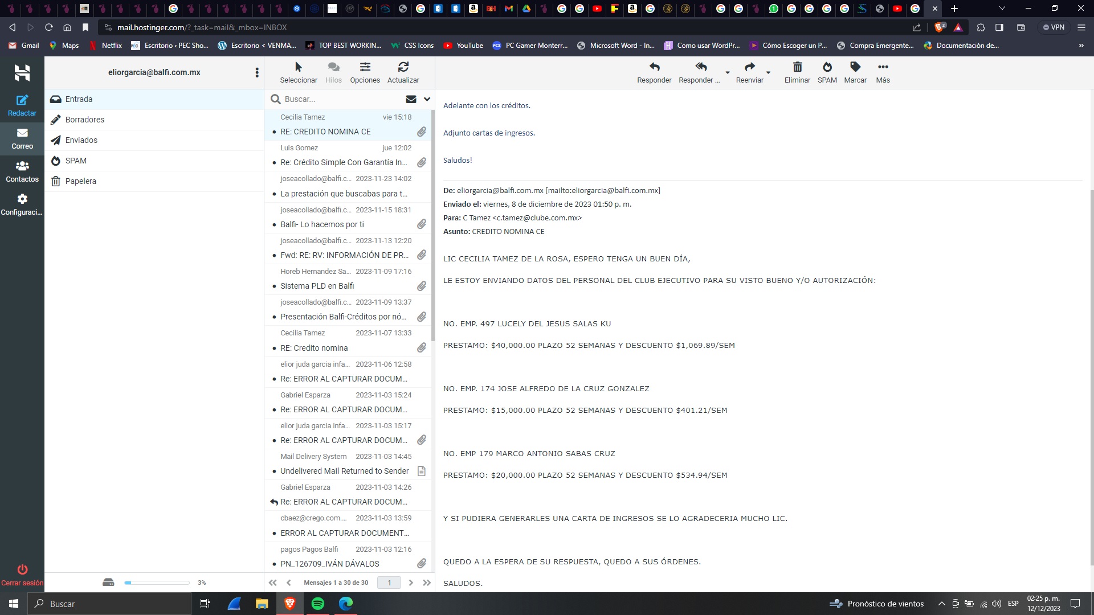Open the Contactos section
The width and height of the screenshot is (1094, 615).
tap(22, 171)
